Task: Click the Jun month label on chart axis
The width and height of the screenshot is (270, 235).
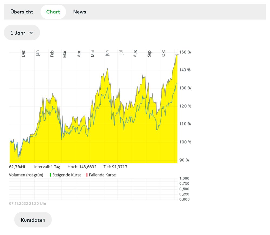Action: pos(107,53)
